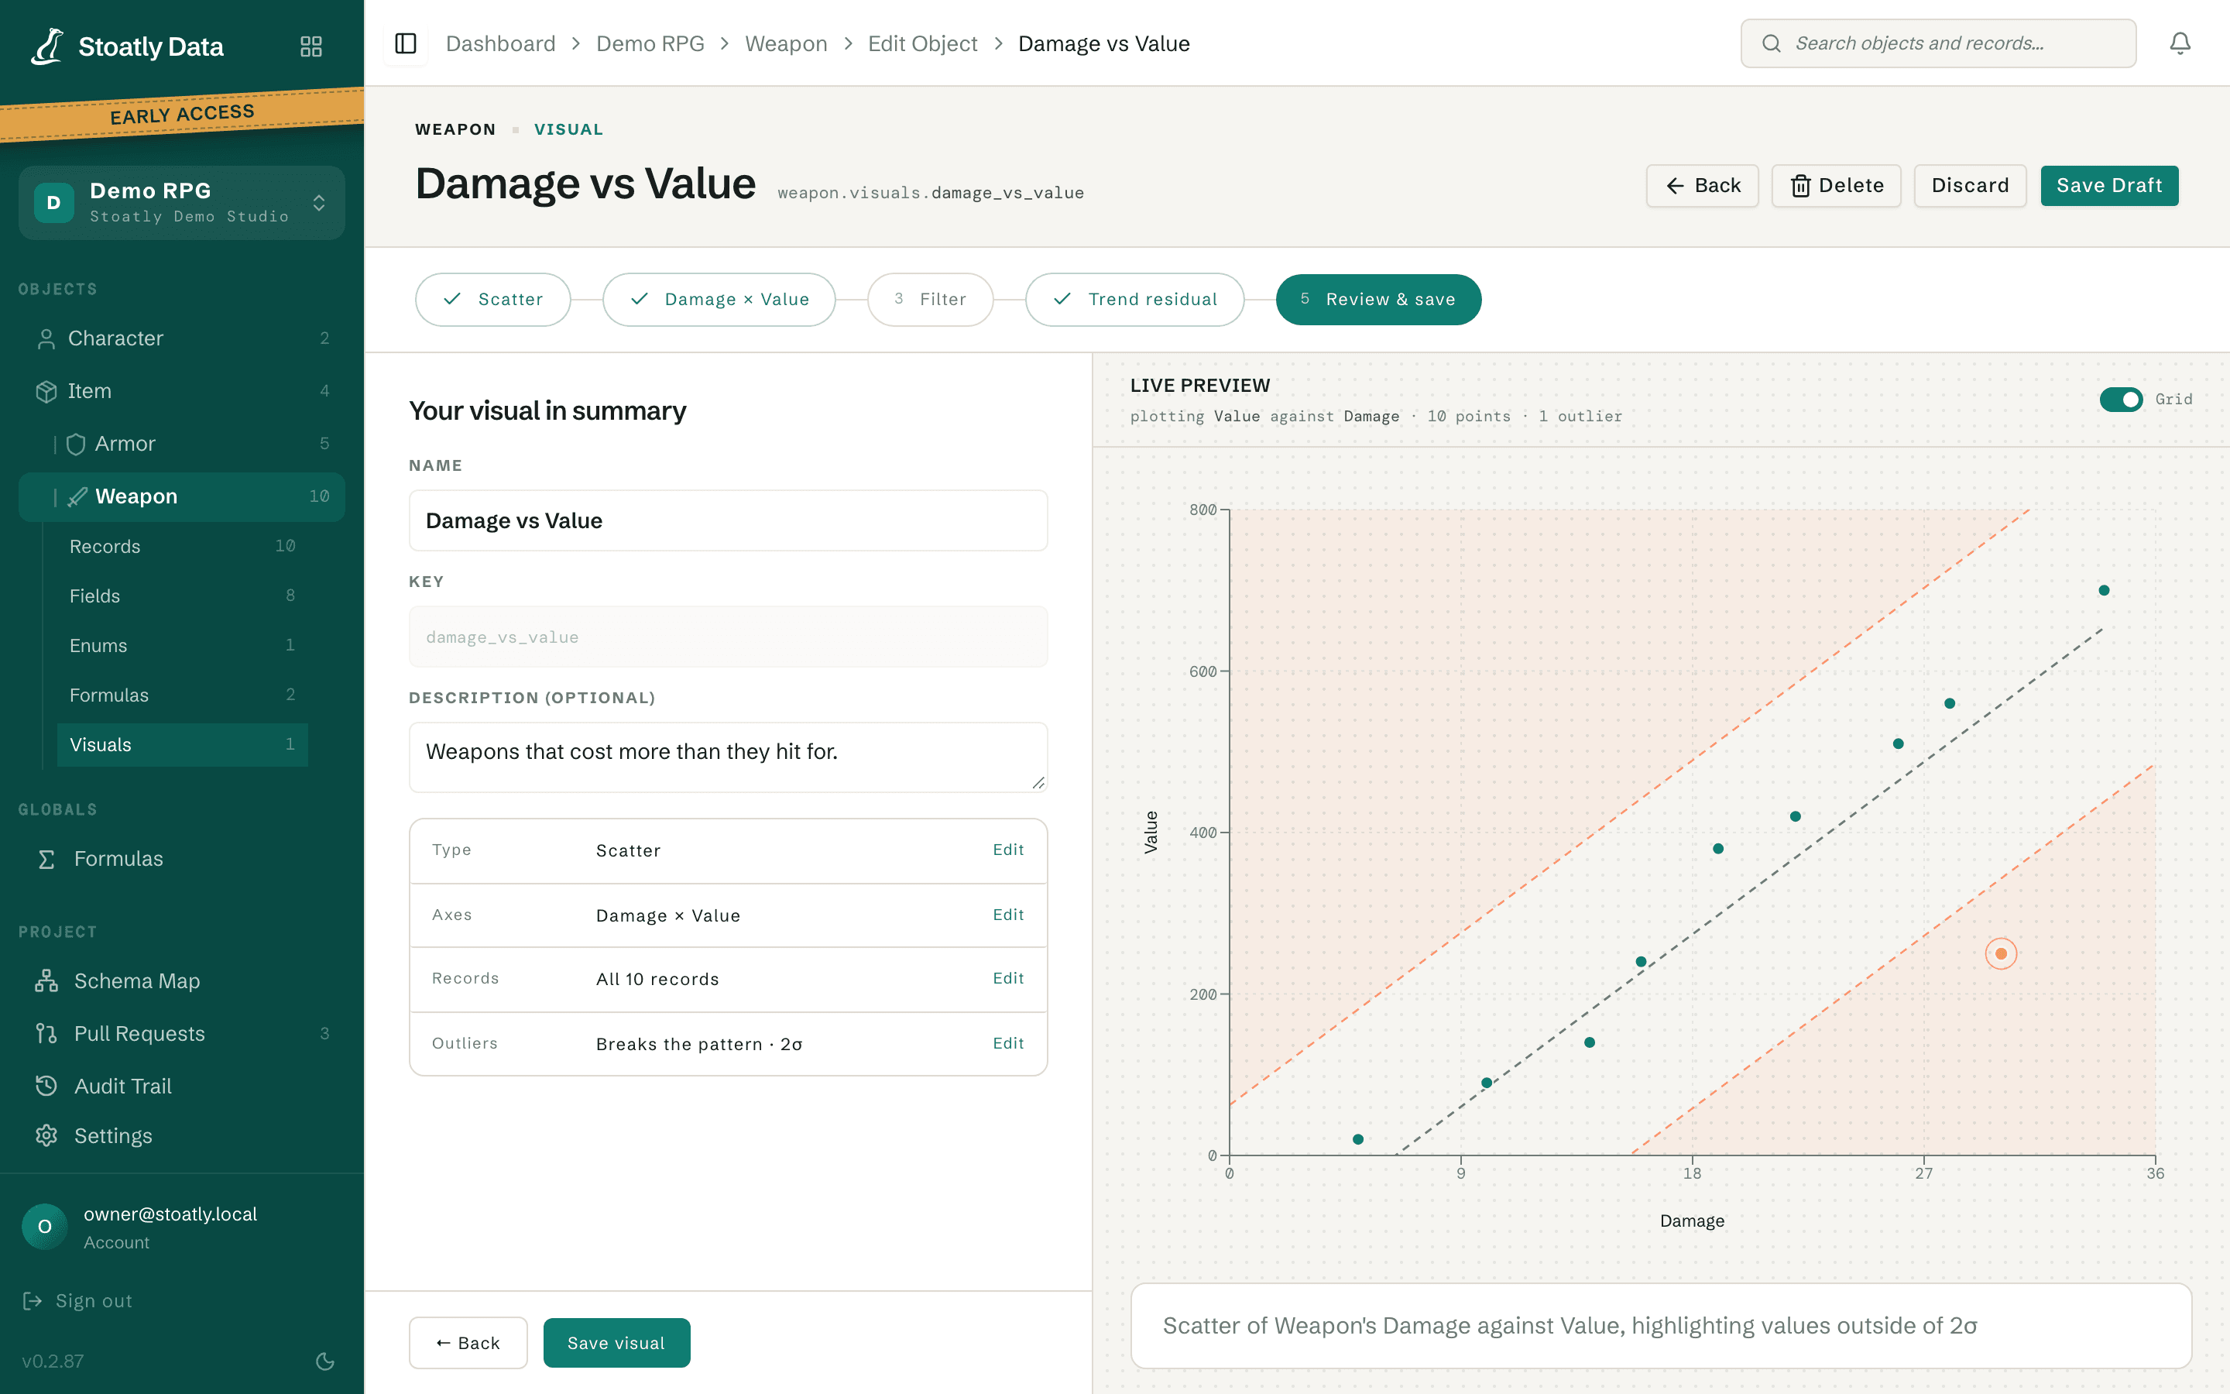The height and width of the screenshot is (1394, 2230).
Task: Click the Description text area
Action: tap(728, 757)
